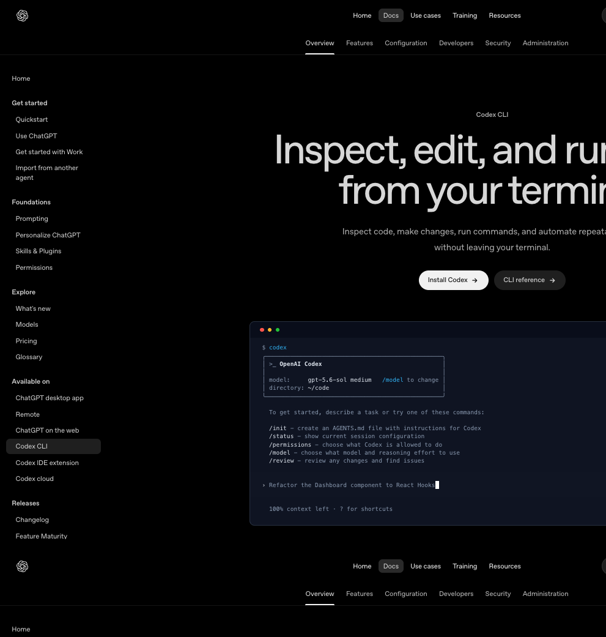The image size is (606, 637).
Task: Click the '/permissions' command line
Action: coord(355,445)
